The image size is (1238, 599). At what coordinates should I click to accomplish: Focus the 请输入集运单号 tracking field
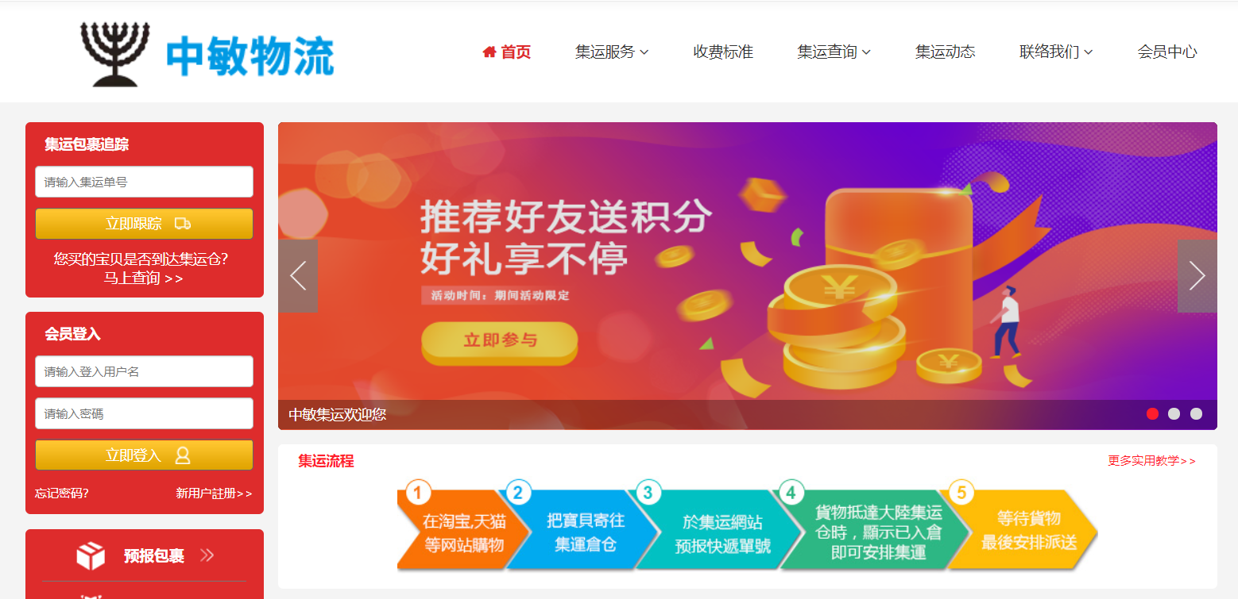coord(144,182)
